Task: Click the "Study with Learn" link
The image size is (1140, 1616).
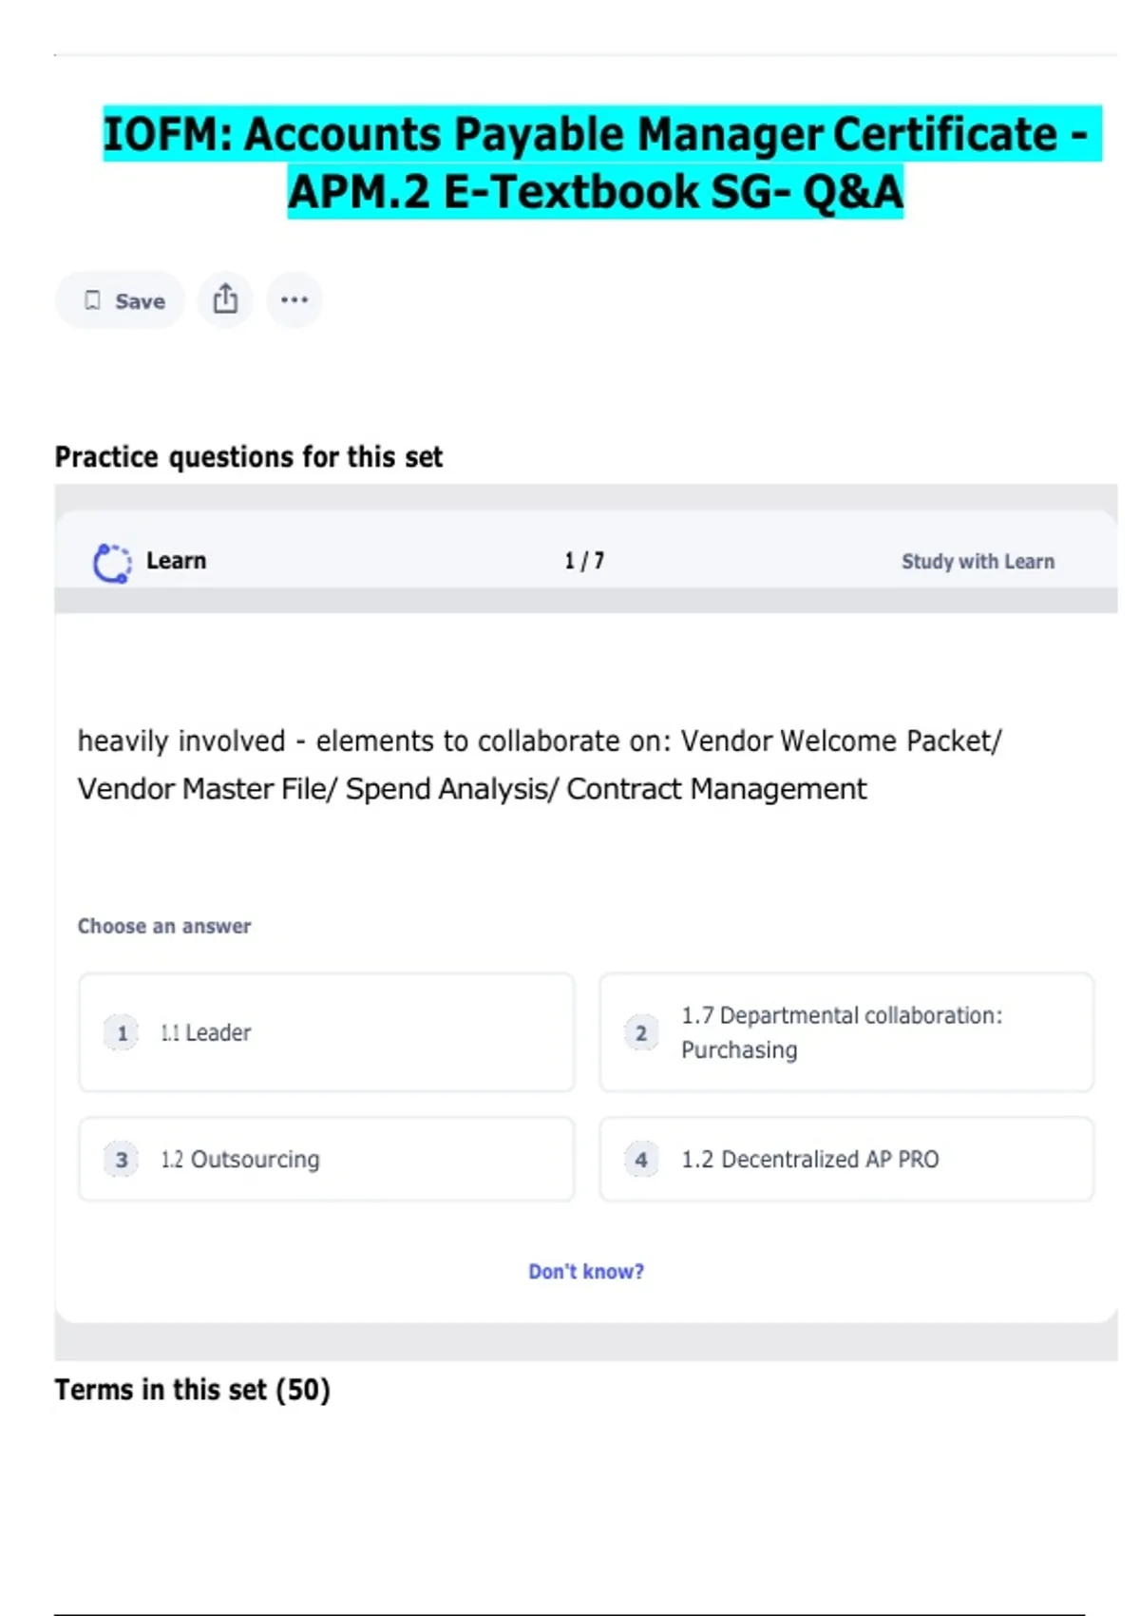Action: [x=978, y=562]
